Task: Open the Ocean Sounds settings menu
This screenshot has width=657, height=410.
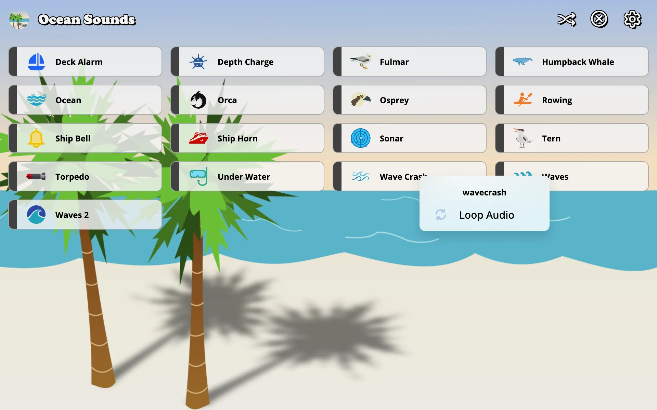Action: (632, 19)
